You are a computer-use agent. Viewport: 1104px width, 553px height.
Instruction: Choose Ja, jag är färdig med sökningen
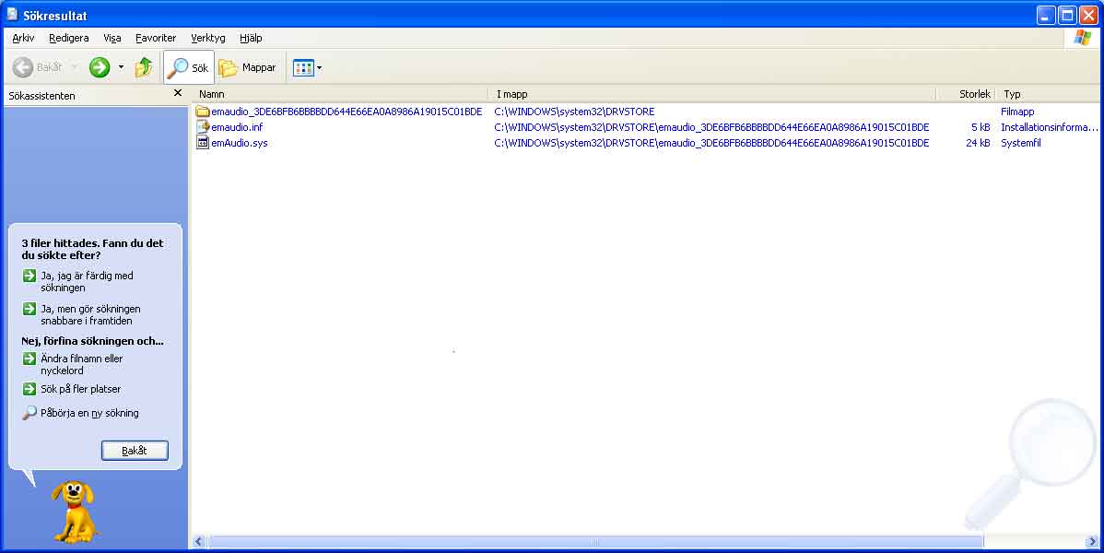click(87, 281)
